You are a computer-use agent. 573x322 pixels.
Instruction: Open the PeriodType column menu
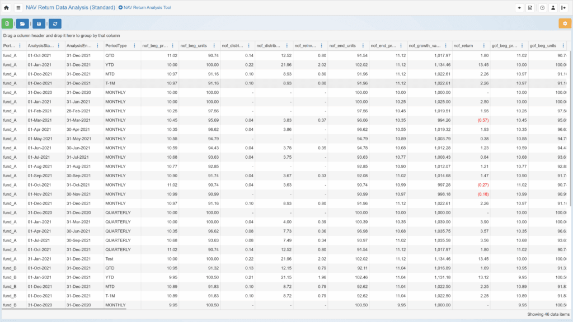point(134,46)
